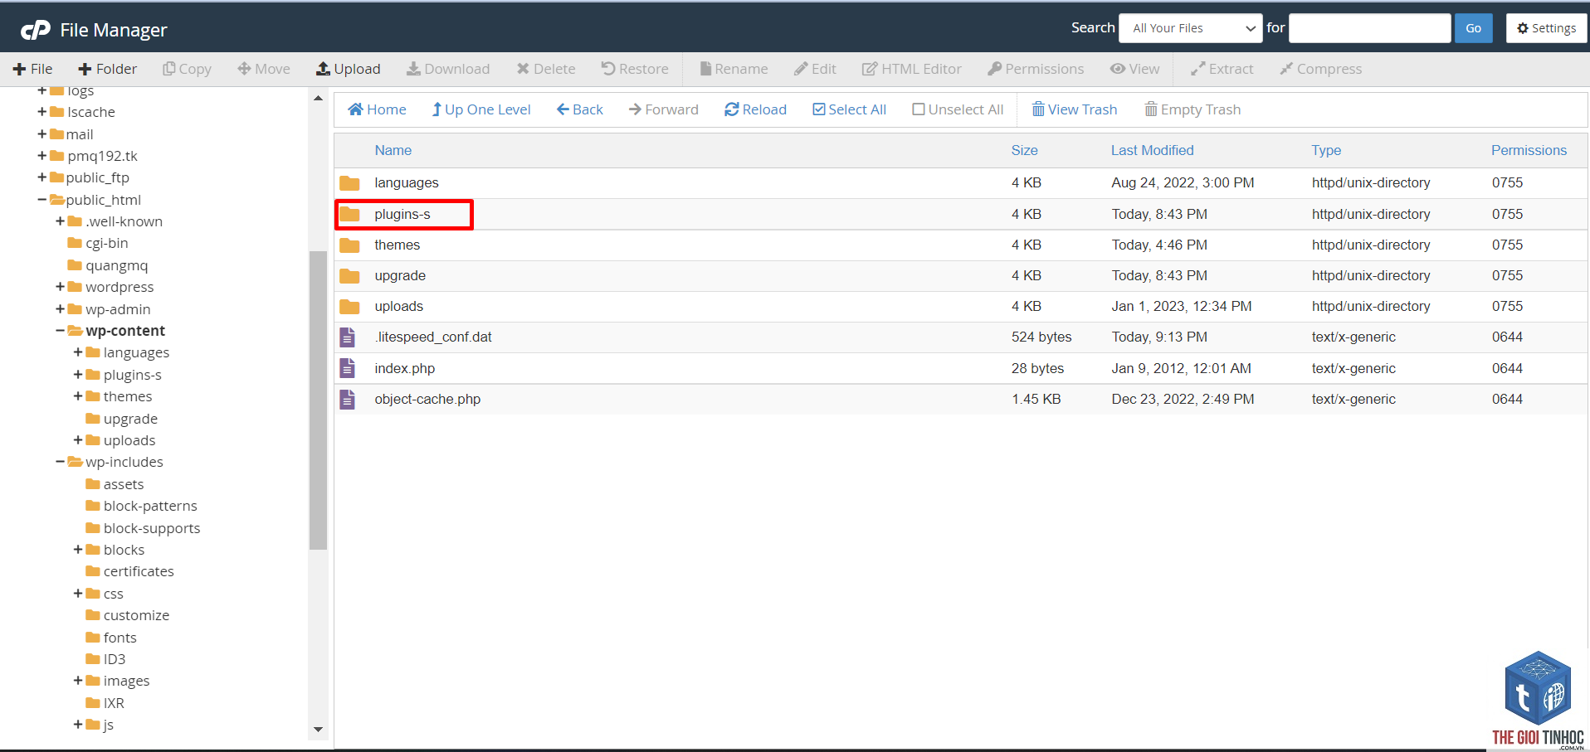Select the index.php file icon
This screenshot has width=1590, height=752.
(348, 368)
